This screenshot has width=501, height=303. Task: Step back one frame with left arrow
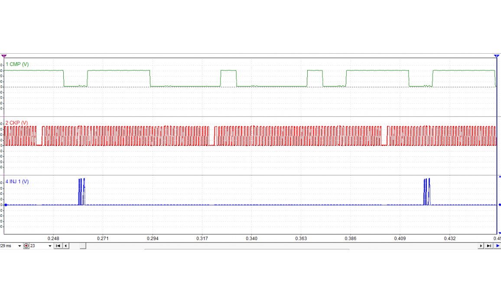pos(66,246)
